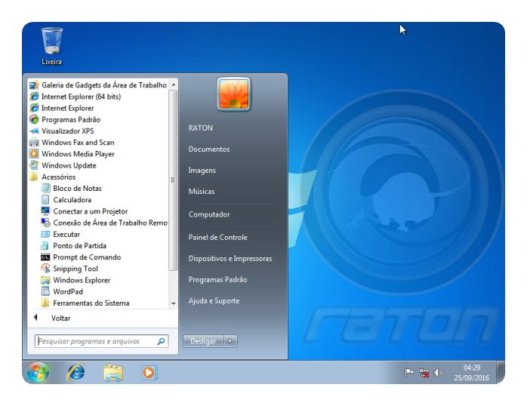Screen dimensions: 527x406
Task: Click the programs list scroll-up arrow
Action: click(x=174, y=85)
